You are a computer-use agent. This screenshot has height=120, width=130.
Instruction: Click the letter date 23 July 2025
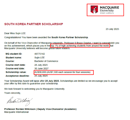(112, 29)
